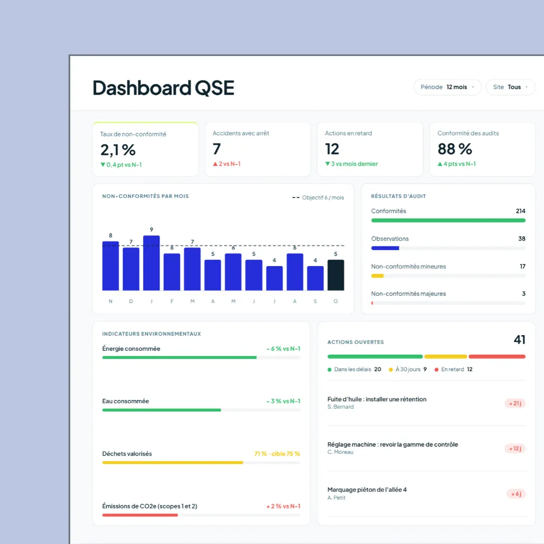
Task: Open the Période 12 mois dropdown
Action: (x=447, y=87)
